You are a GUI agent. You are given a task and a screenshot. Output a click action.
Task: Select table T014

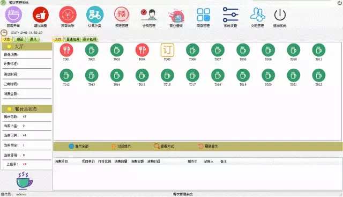(117, 75)
